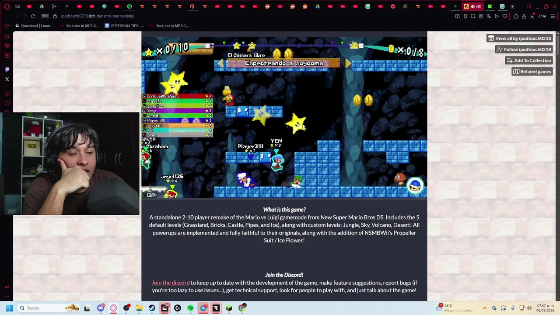The width and height of the screenshot is (560, 315).
Task: Add game to a collection
Action: [528, 60]
